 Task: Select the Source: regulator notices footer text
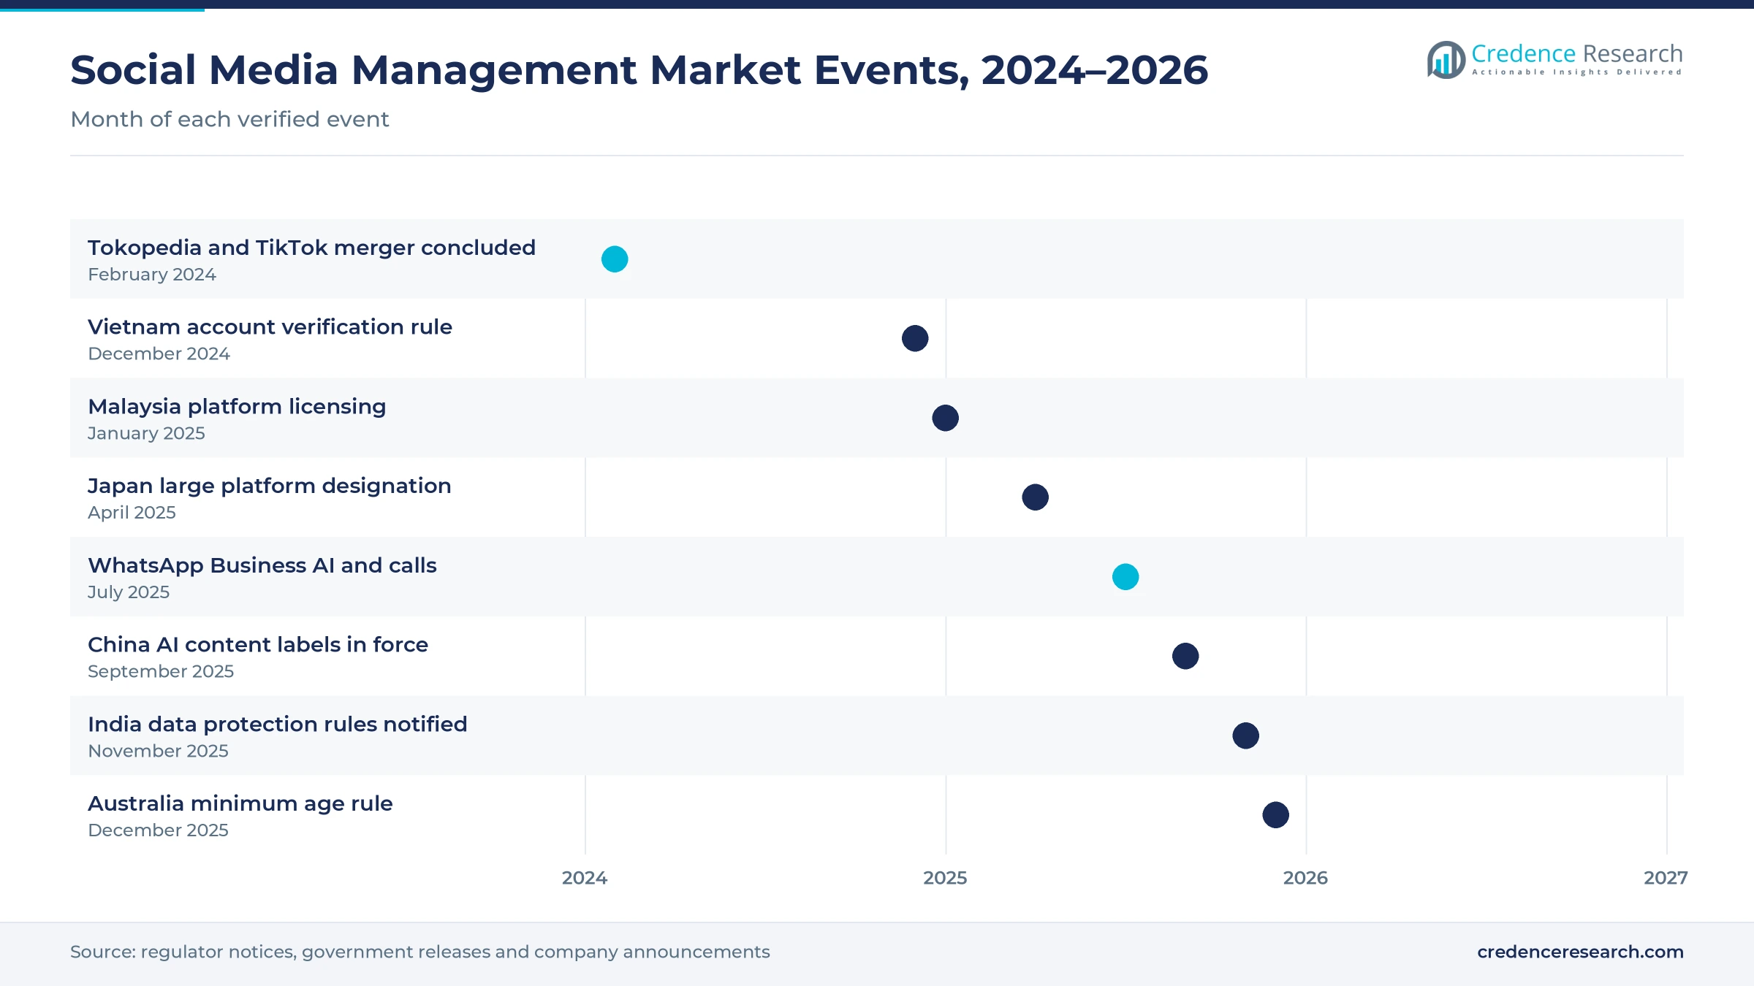(x=419, y=952)
